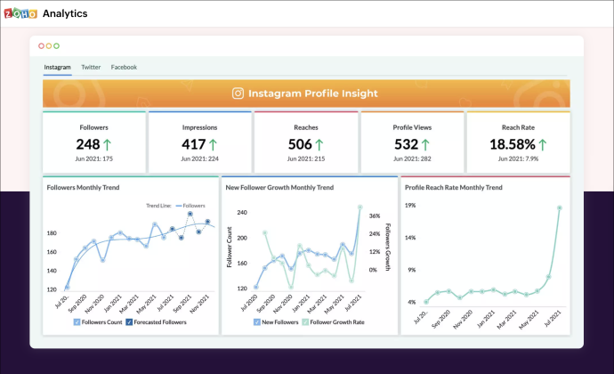Open the Followers Monthly Trend chart title
This screenshot has height=374, width=614.
[83, 187]
